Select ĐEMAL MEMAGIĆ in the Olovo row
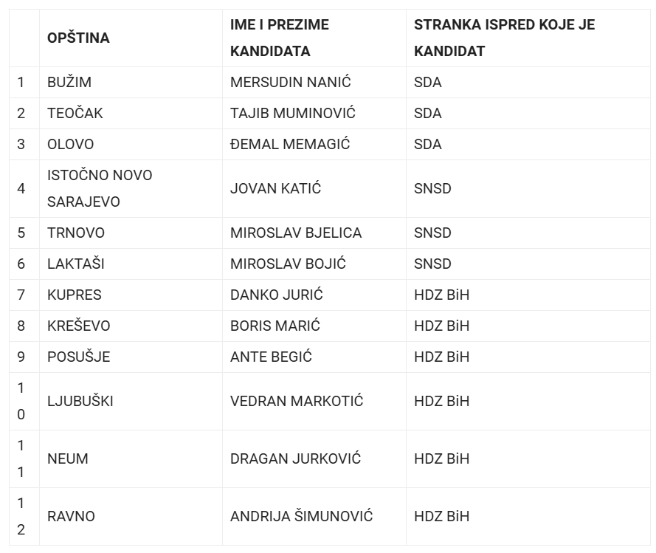This screenshot has height=553, width=656. pyautogui.click(x=290, y=144)
